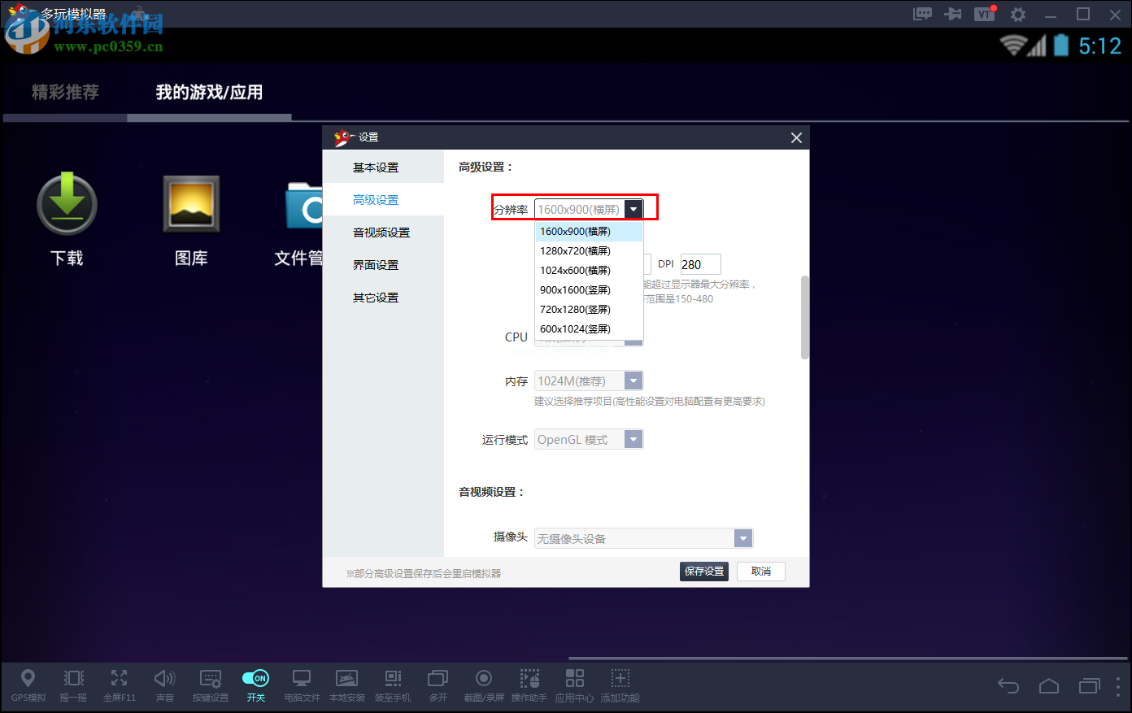
Task: Choose 900x1600(竖屏) resolution option
Action: pyautogui.click(x=589, y=290)
